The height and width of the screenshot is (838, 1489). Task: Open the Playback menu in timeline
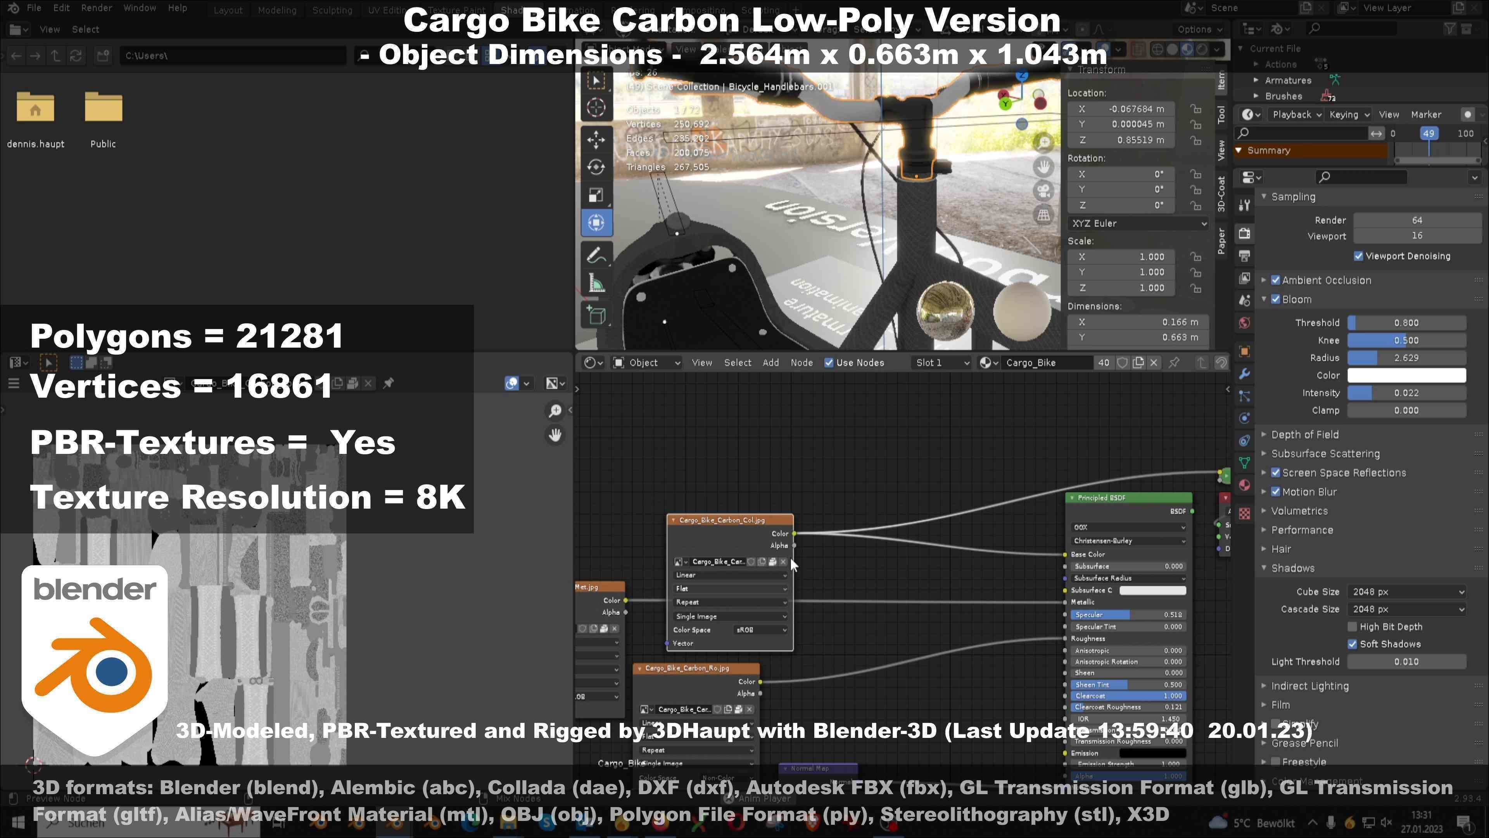click(1297, 114)
